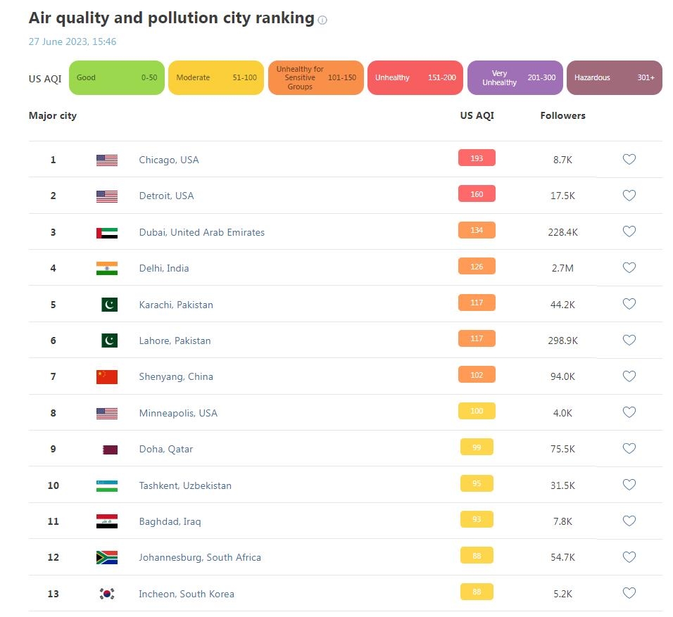The width and height of the screenshot is (673, 617).
Task: Open the Baghdad, Iraq city link
Action: 170,522
